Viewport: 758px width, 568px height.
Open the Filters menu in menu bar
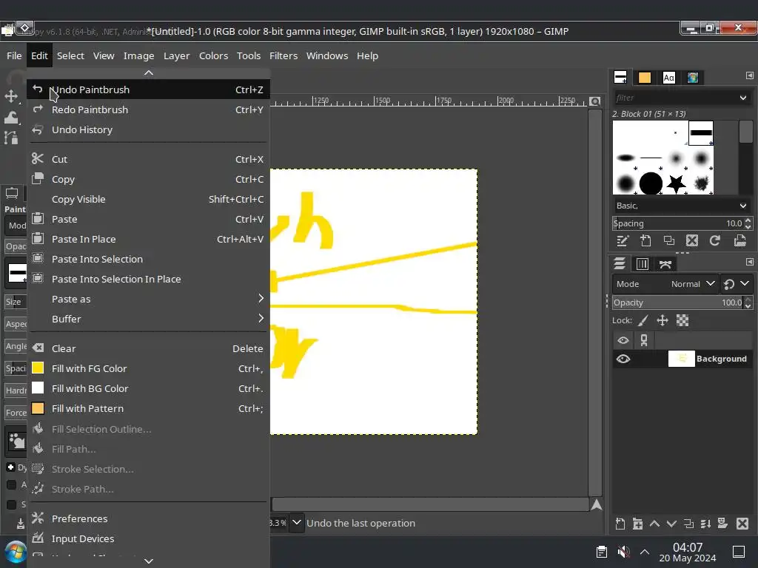[284, 55]
